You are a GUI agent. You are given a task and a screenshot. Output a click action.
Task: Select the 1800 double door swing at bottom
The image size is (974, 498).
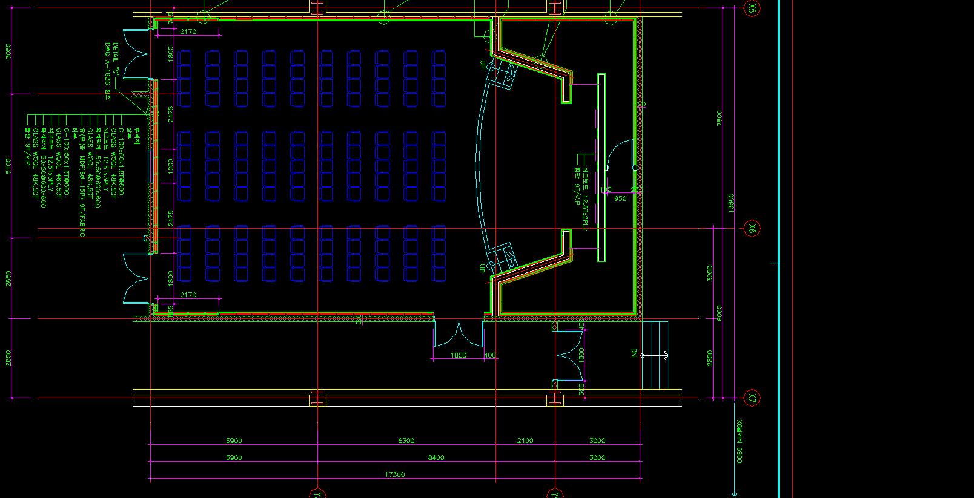point(459,335)
